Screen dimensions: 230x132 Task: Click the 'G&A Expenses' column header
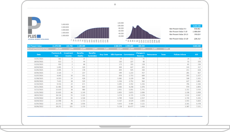tap(116, 54)
